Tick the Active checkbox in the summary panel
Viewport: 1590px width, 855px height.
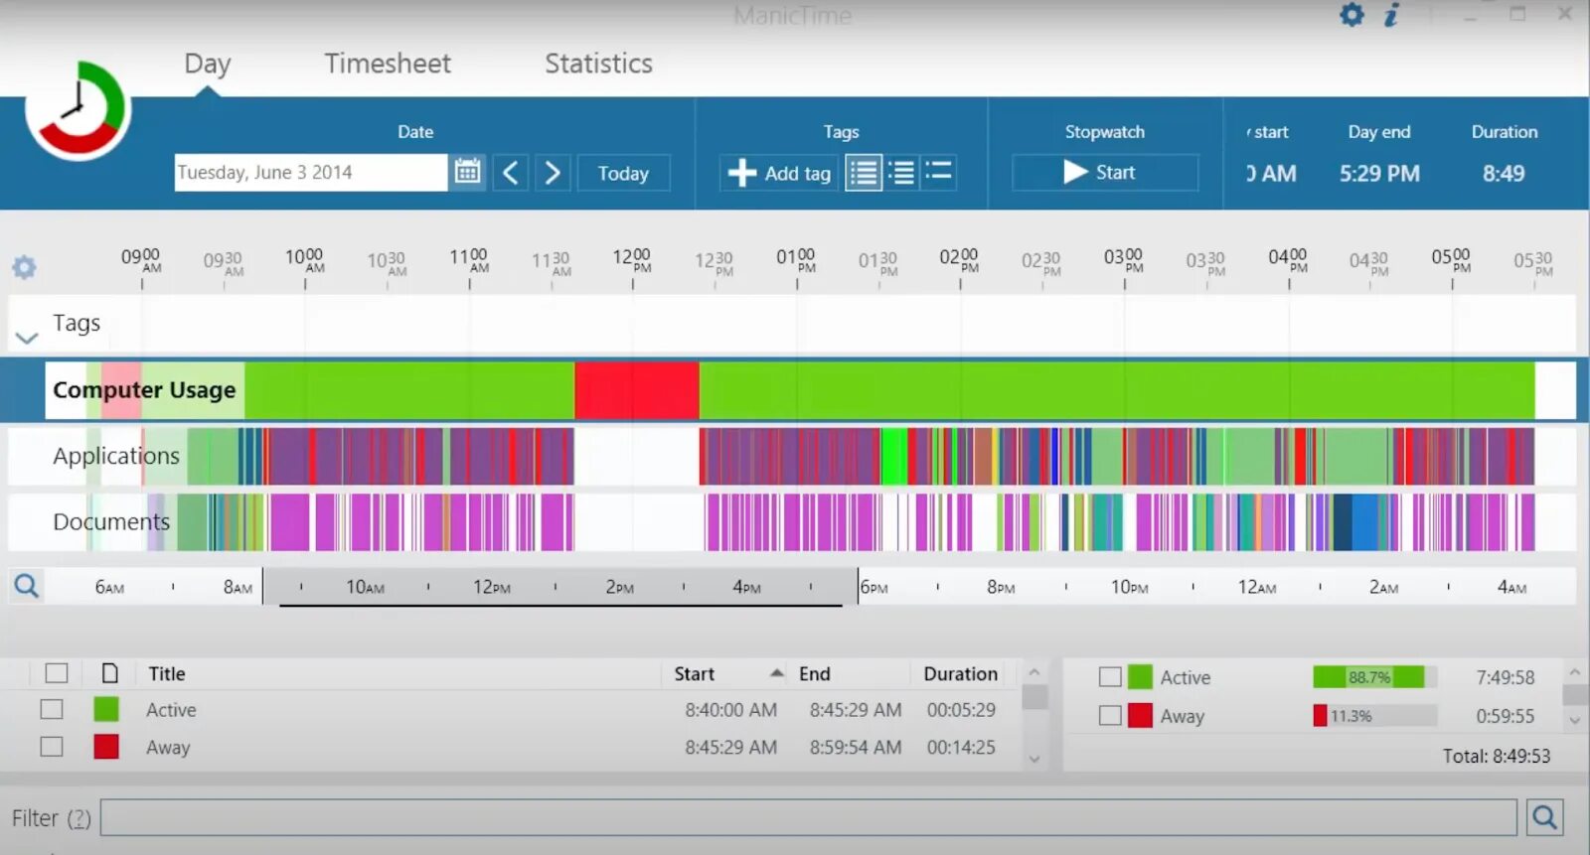1110,677
